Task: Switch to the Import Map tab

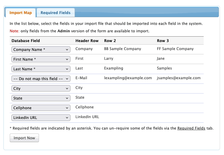Action: pyautogui.click(x=20, y=13)
